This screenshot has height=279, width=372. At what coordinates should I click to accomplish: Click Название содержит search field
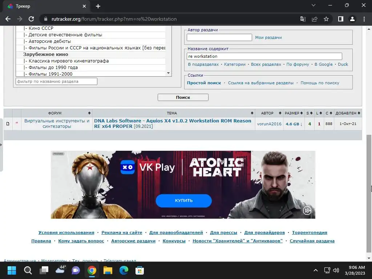pos(264,56)
